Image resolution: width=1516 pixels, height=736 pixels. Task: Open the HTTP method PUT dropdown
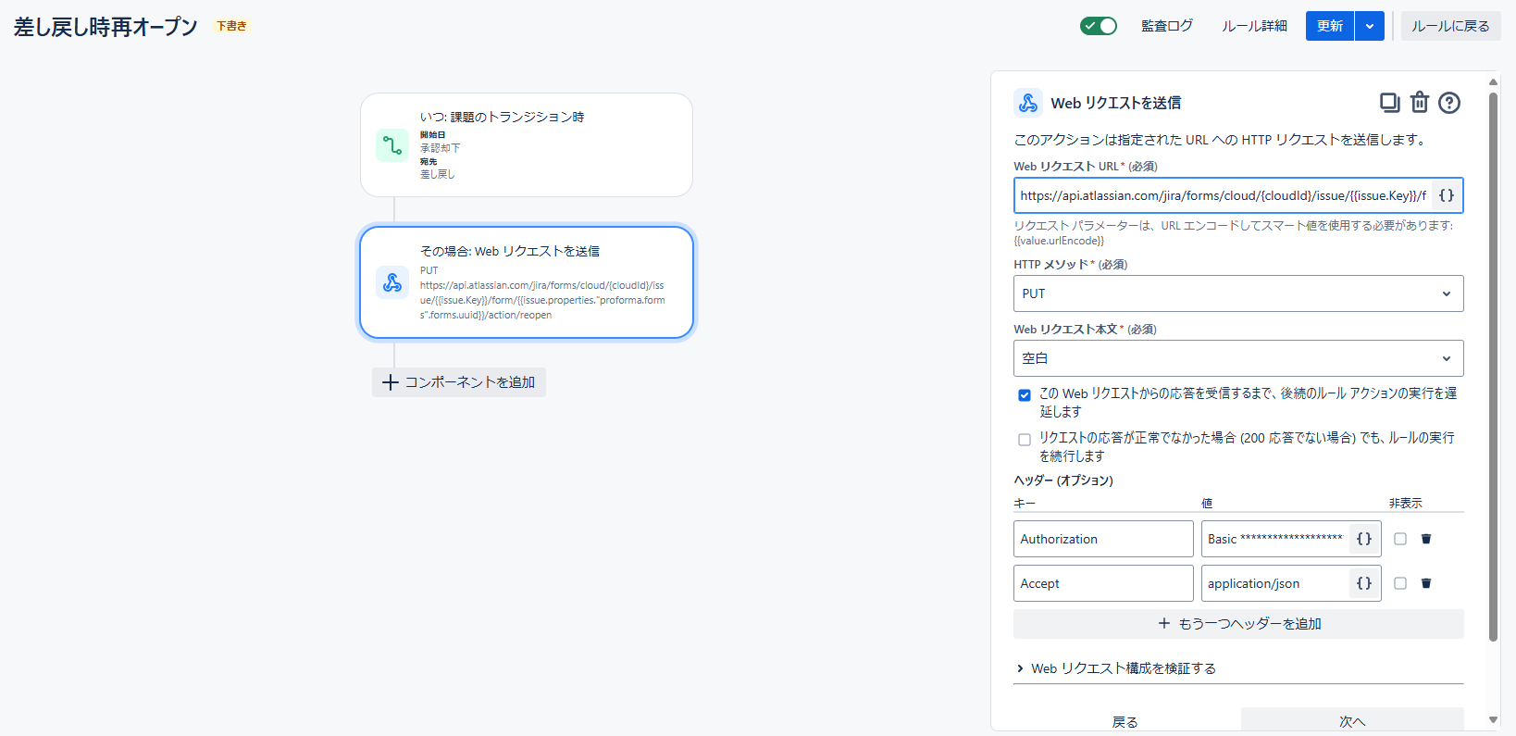click(1238, 293)
